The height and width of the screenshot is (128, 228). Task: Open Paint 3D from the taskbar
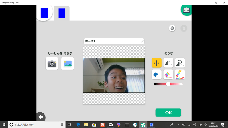pos(119,125)
